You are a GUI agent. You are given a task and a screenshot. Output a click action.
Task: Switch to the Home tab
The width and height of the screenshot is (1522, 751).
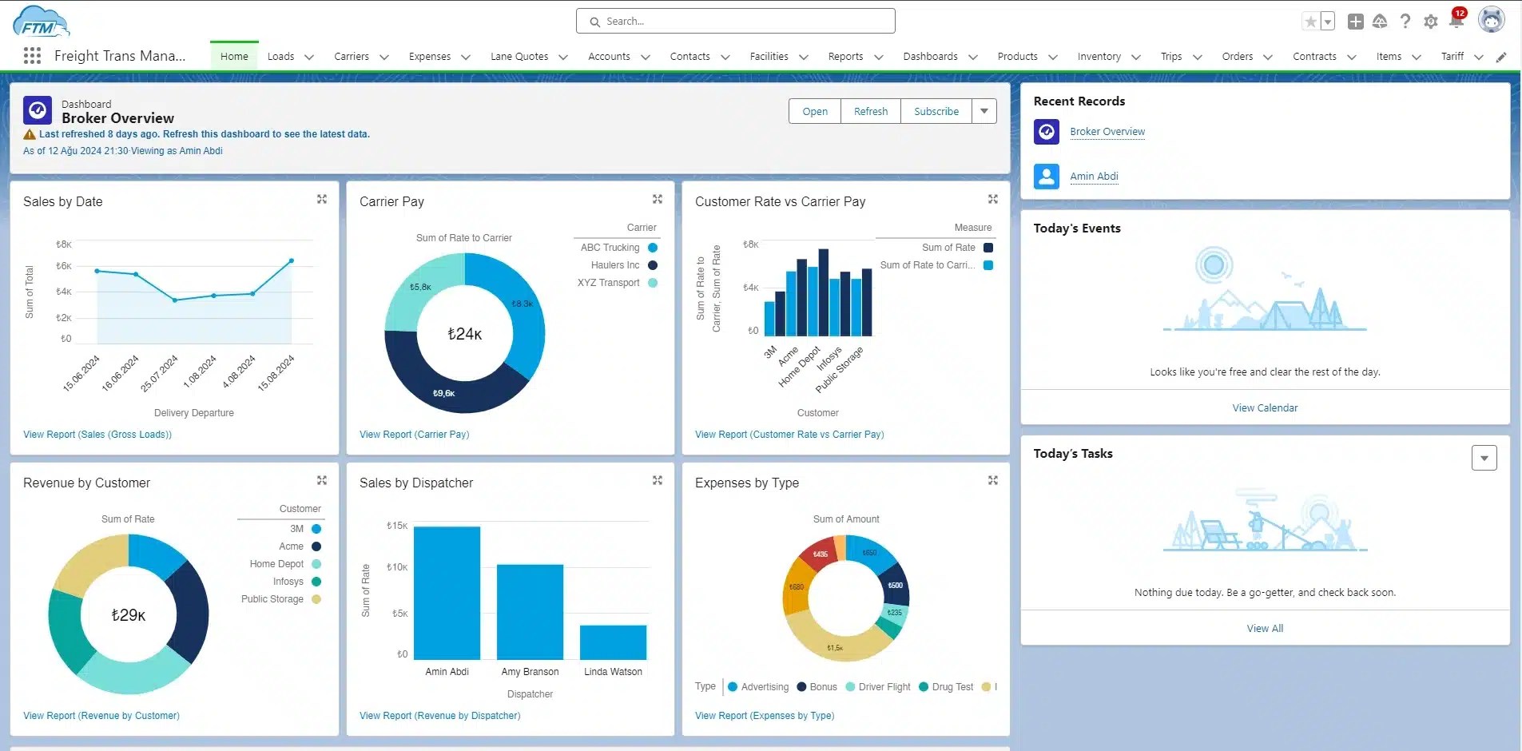coord(233,56)
